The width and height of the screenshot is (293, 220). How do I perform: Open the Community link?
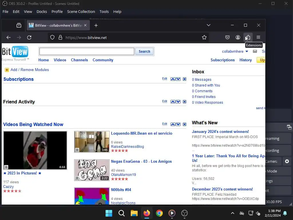pyautogui.click(x=103, y=60)
